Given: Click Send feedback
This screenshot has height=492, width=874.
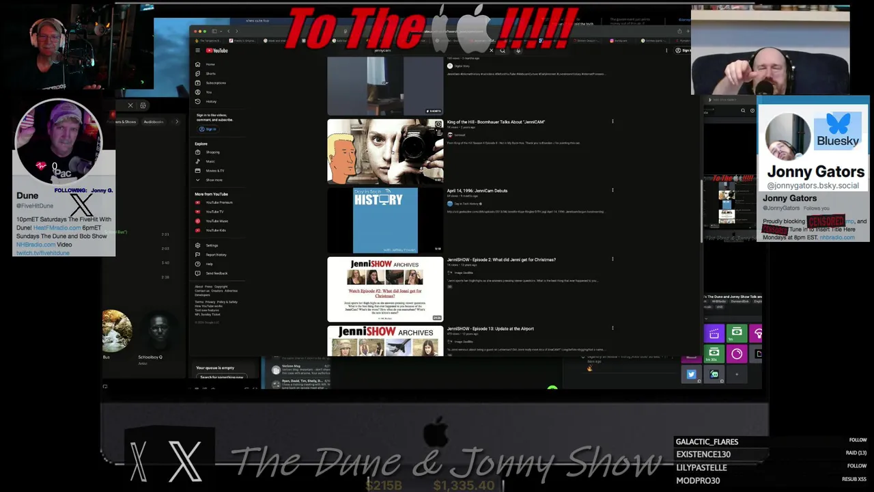Looking at the screenshot, I should (x=212, y=273).
